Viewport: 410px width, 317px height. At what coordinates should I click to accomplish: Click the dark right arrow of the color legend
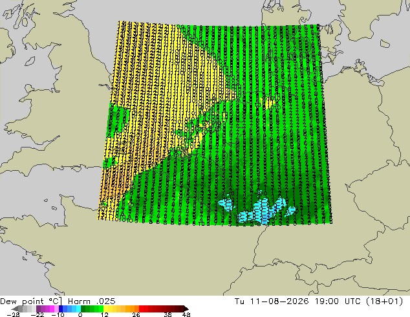pos(186,309)
